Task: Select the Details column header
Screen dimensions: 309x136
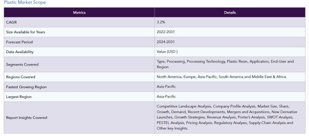Action: [x=230, y=13]
